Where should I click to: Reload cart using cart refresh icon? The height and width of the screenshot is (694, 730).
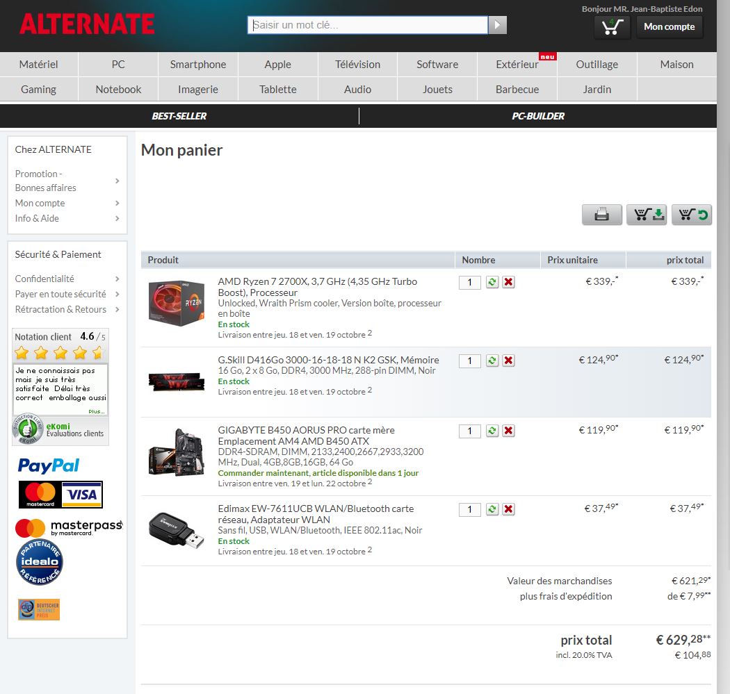[691, 215]
